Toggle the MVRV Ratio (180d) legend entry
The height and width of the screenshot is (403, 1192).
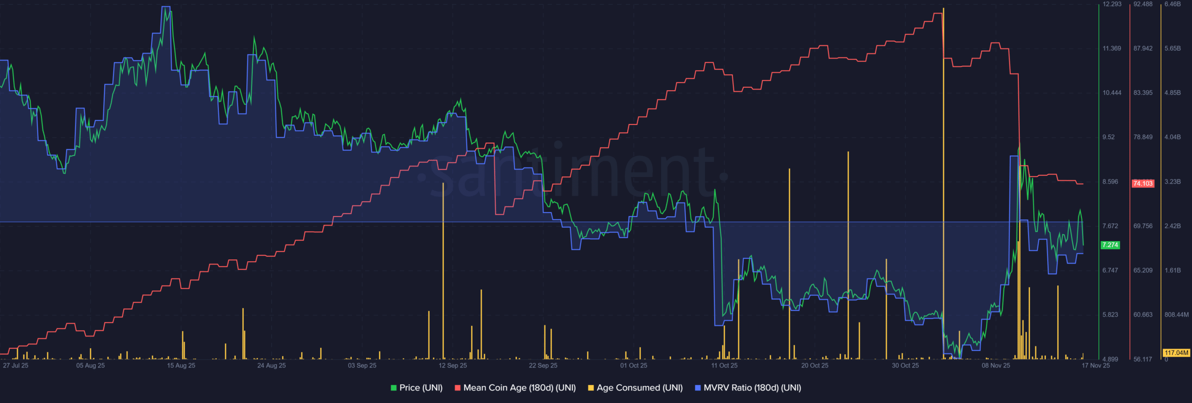pos(752,388)
